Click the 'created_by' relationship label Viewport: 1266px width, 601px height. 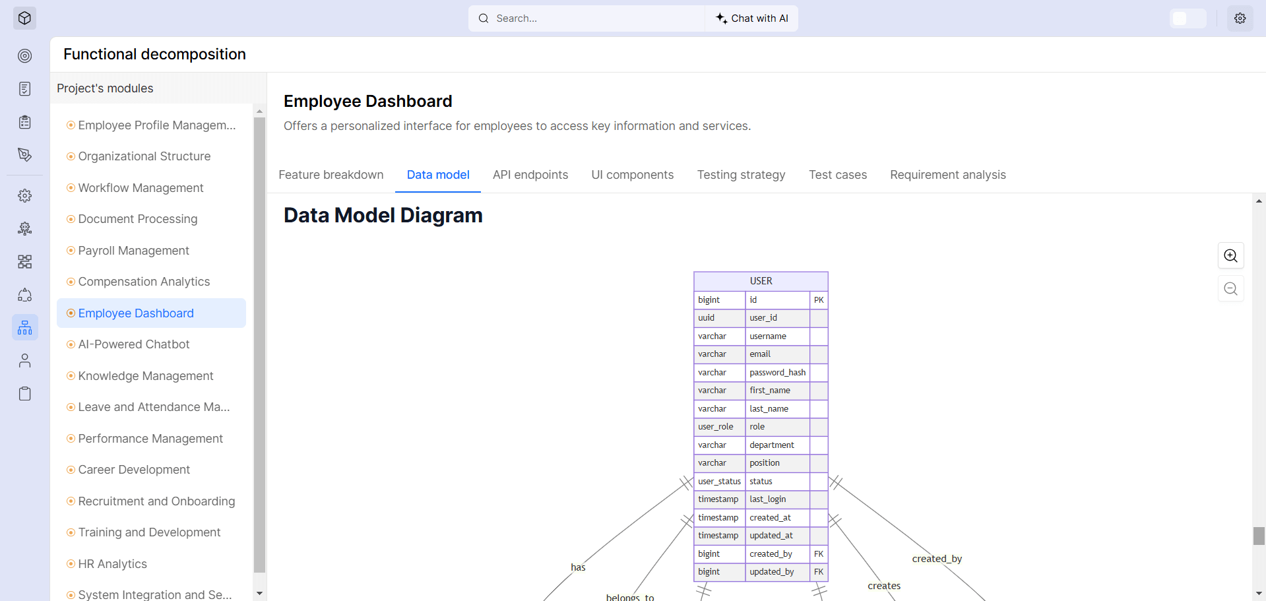[937, 559]
